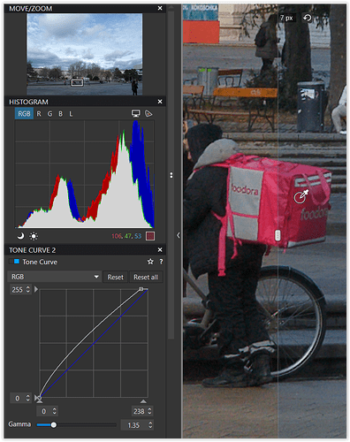Image resolution: width=350 pixels, height=442 pixels.
Task: Close the Move/Zoom panel
Action: click(x=160, y=8)
